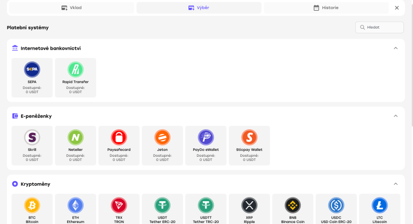The width and height of the screenshot is (413, 224).
Task: Switch to the Vklad tab
Action: [x=71, y=8]
